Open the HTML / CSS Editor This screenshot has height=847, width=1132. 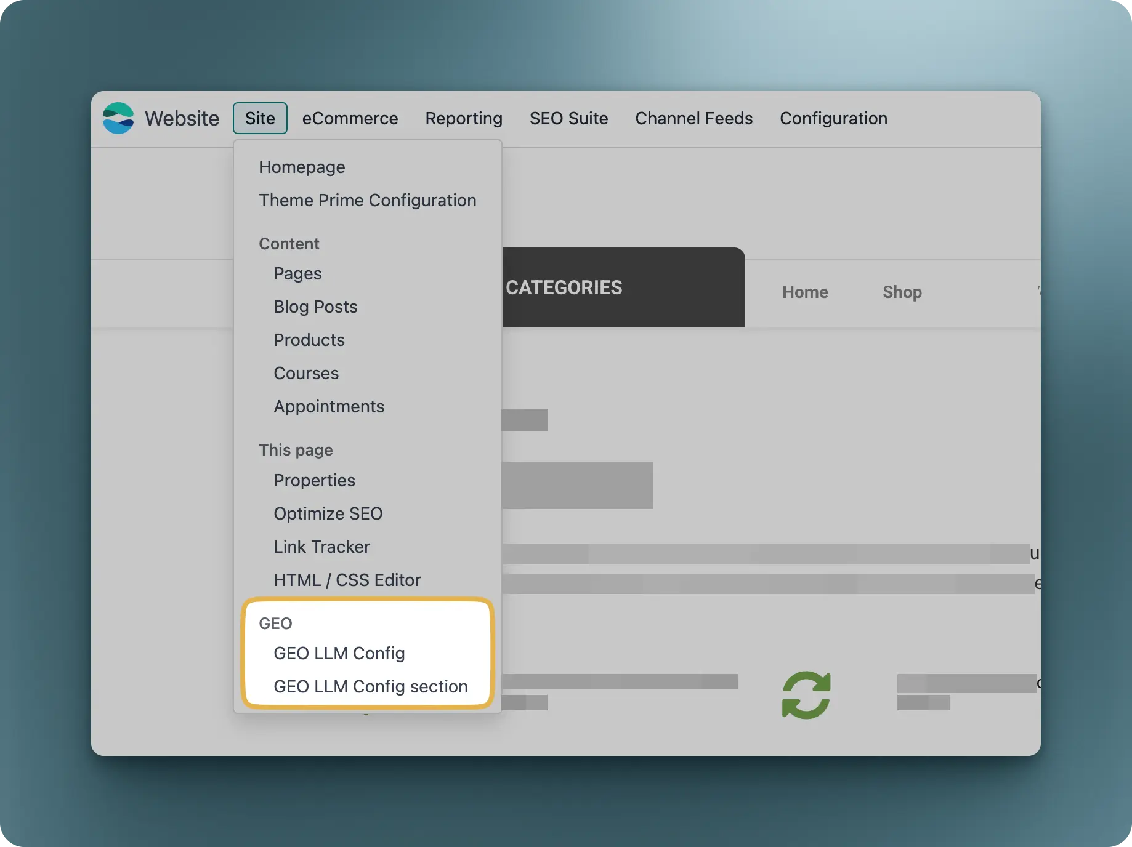[347, 580]
